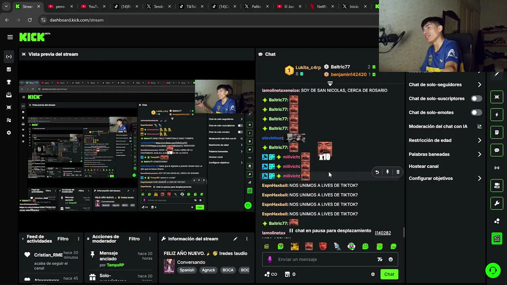Edit stream information with pencil icon
507x285 pixels.
tap(235, 239)
